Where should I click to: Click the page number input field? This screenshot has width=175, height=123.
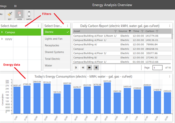157,67
